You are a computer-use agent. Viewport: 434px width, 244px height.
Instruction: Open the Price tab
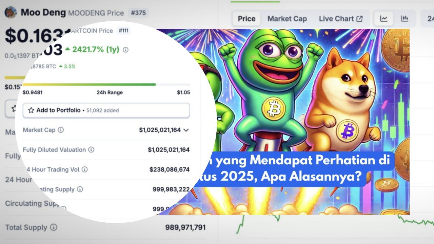pos(246,19)
